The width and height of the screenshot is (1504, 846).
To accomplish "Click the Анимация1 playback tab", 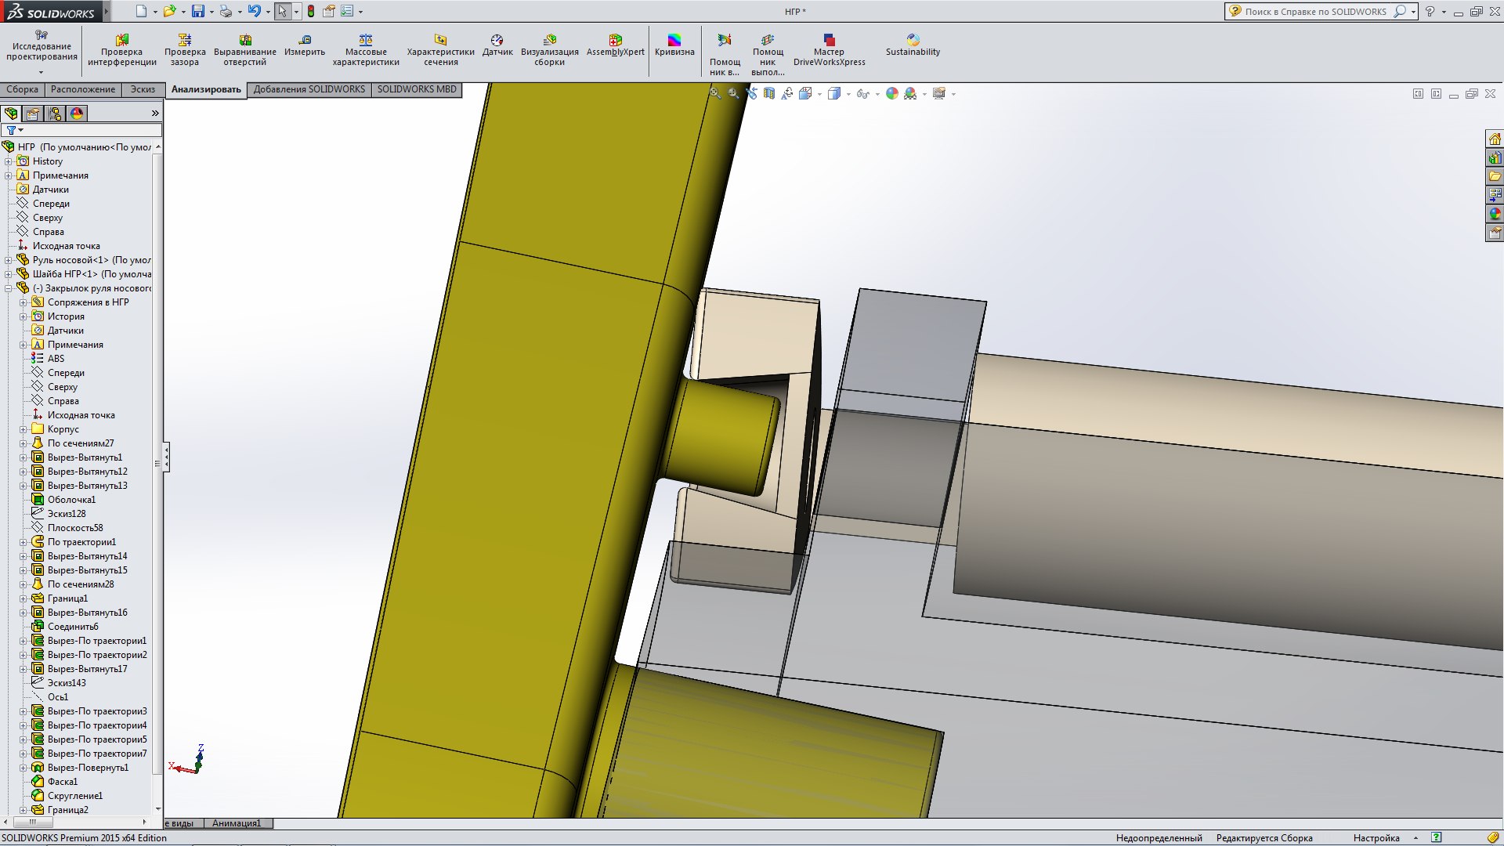I will (237, 823).
